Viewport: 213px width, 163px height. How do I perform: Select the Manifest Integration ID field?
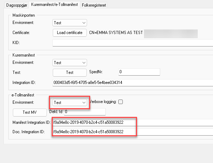[132, 122]
